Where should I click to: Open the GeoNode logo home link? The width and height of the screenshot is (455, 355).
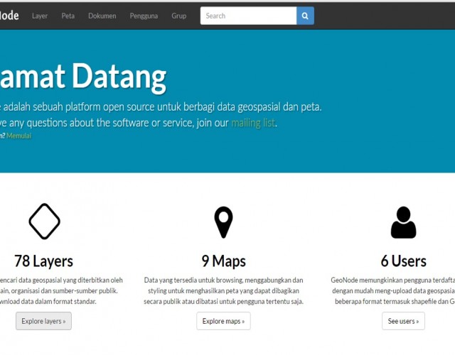(x=10, y=16)
